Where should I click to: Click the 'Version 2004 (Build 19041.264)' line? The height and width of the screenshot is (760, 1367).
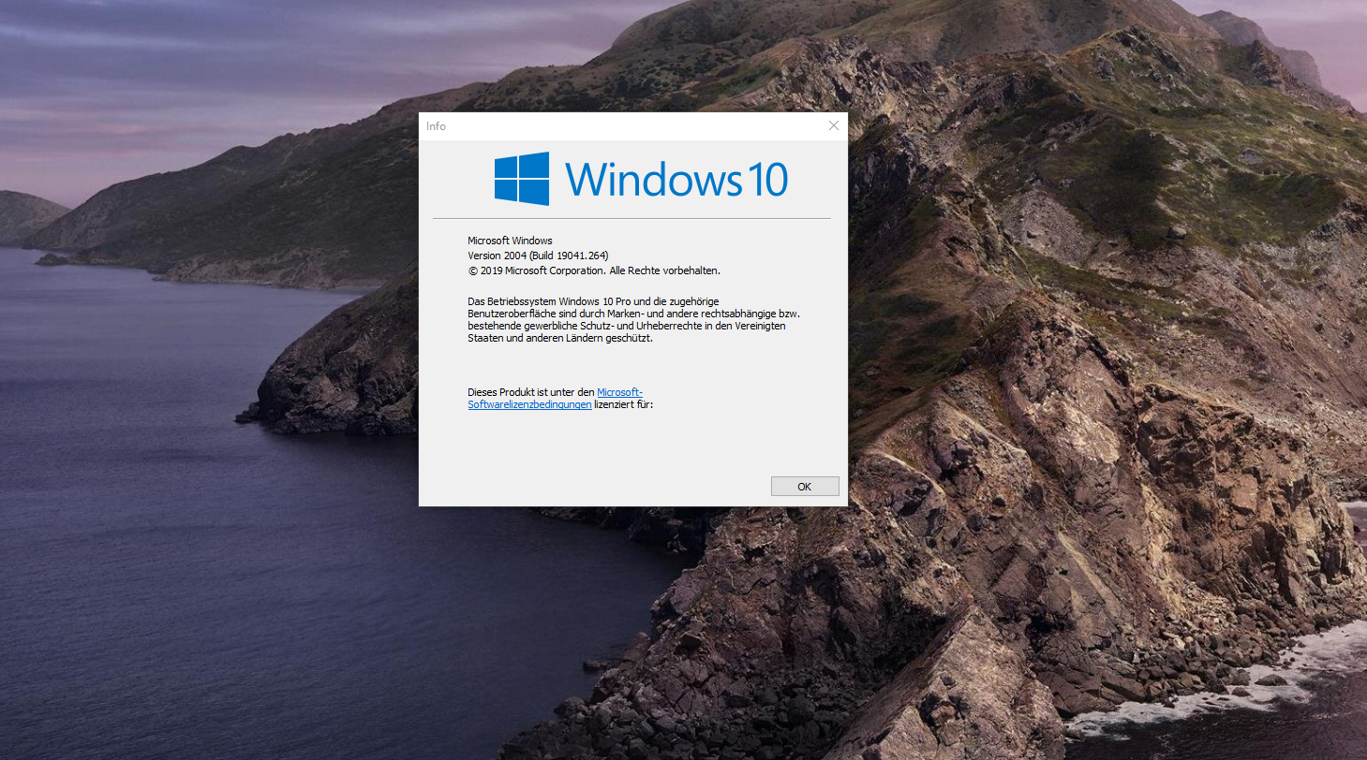point(539,256)
